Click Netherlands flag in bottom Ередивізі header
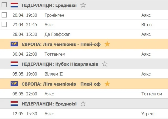This screenshot has height=119, width=168. click(x=14, y=104)
